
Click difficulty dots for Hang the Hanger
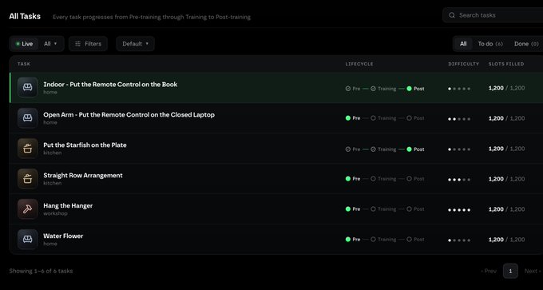tap(459, 210)
